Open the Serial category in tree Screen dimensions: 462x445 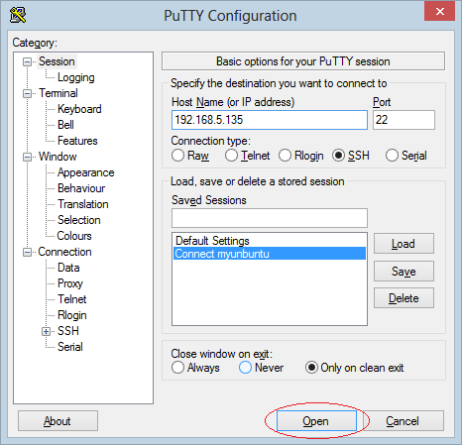70,347
